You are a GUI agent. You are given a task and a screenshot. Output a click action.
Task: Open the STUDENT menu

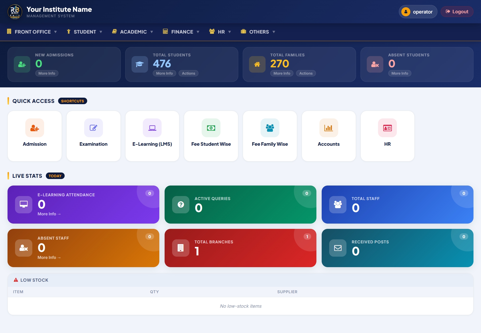[84, 32]
